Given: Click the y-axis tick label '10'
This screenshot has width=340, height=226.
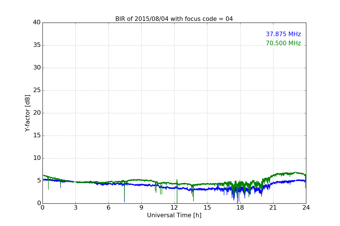Looking at the screenshot, I should 37,158.
